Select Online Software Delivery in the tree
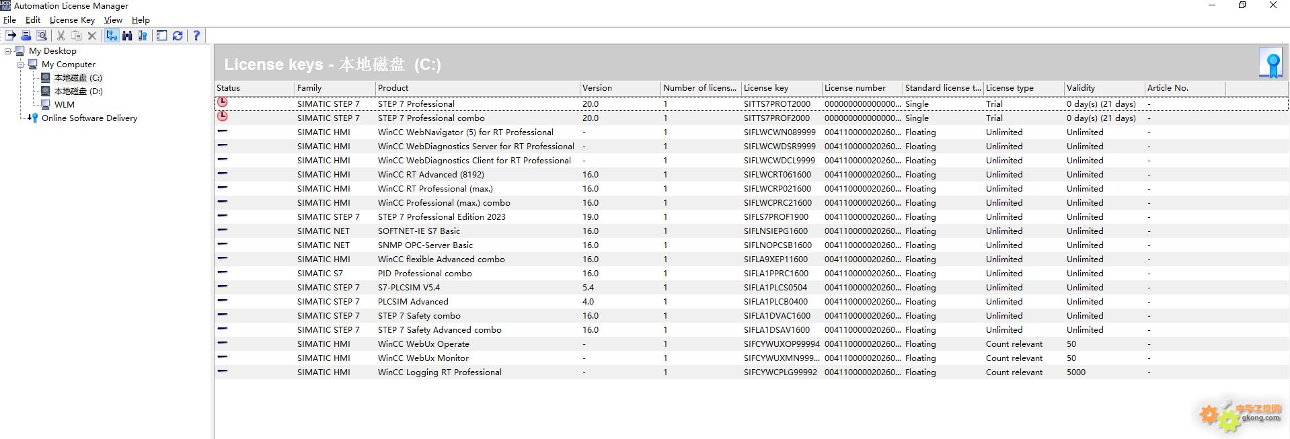The height and width of the screenshot is (439, 1290). (89, 118)
